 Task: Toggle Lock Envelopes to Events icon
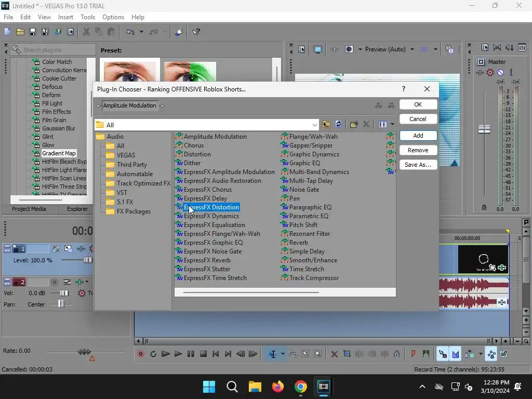[491, 354]
